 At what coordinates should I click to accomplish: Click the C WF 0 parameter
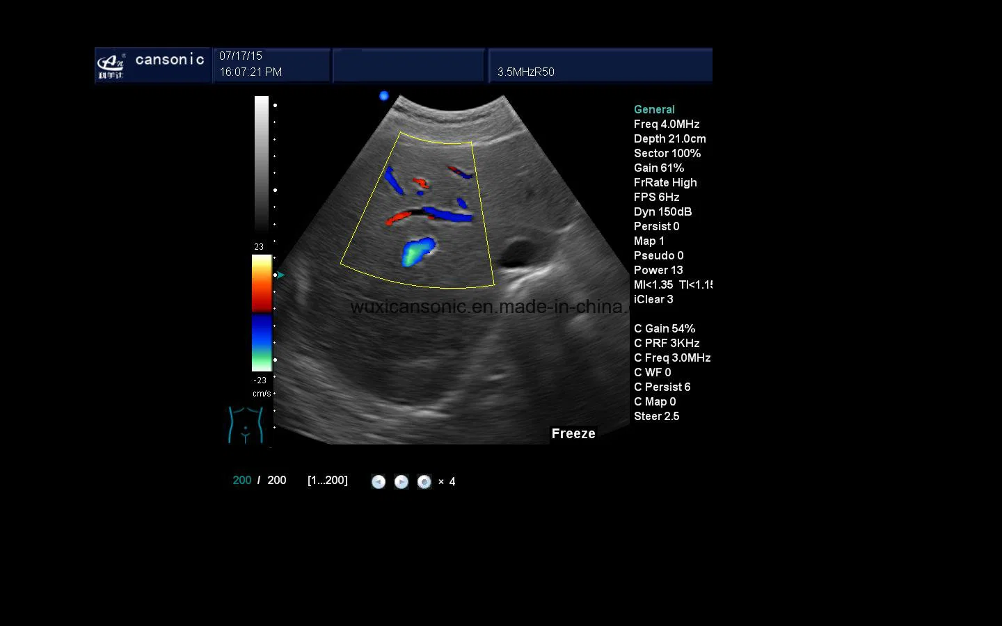coord(653,372)
